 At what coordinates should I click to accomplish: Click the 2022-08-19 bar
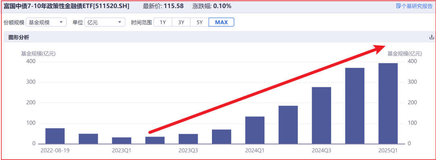tap(55, 136)
